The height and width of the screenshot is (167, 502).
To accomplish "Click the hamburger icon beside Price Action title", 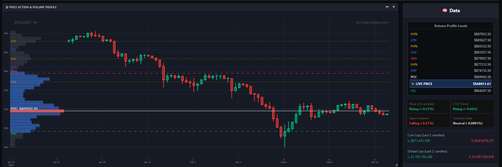I will click(7, 7).
